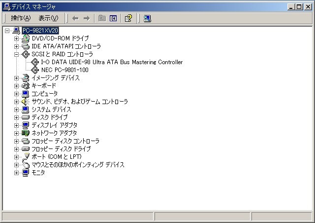Open the 操作(A) menu
Image resolution: width=315 pixels, height=223 pixels.
point(21,18)
